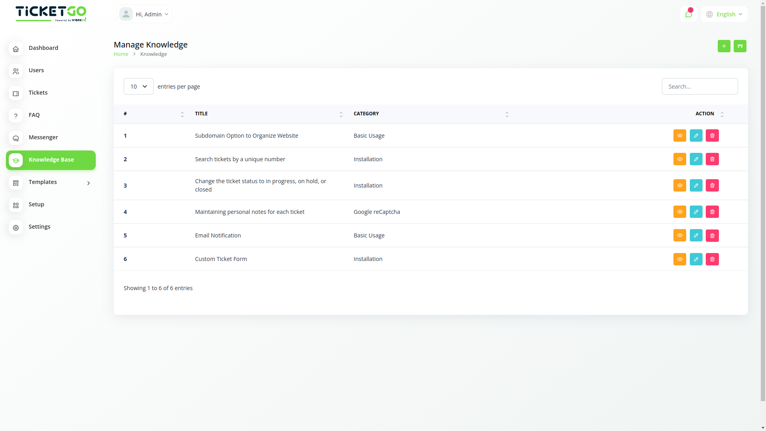Screen dimensions: 766x431
Task: Expand the Templates submenu chevron
Action: 88,183
